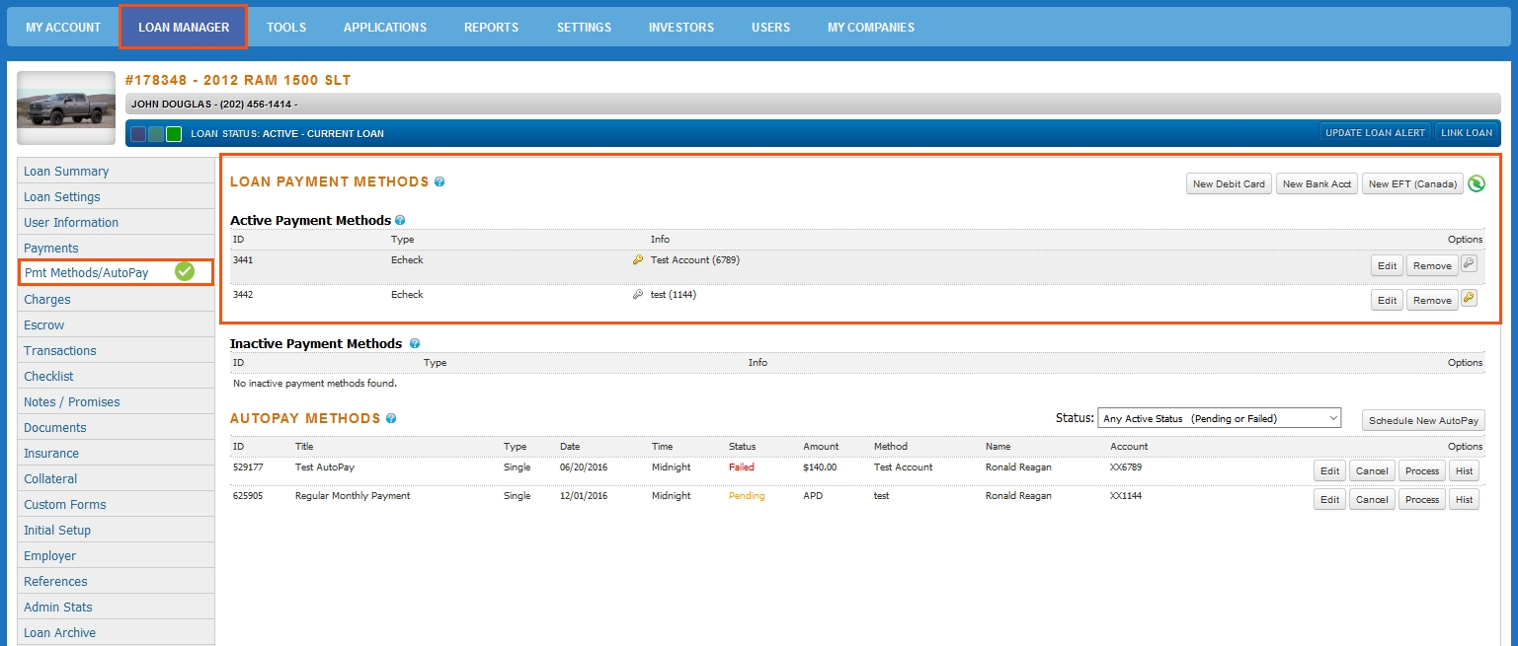Open help for Active Payment Methods
Image resolution: width=1518 pixels, height=646 pixels.
tap(400, 221)
